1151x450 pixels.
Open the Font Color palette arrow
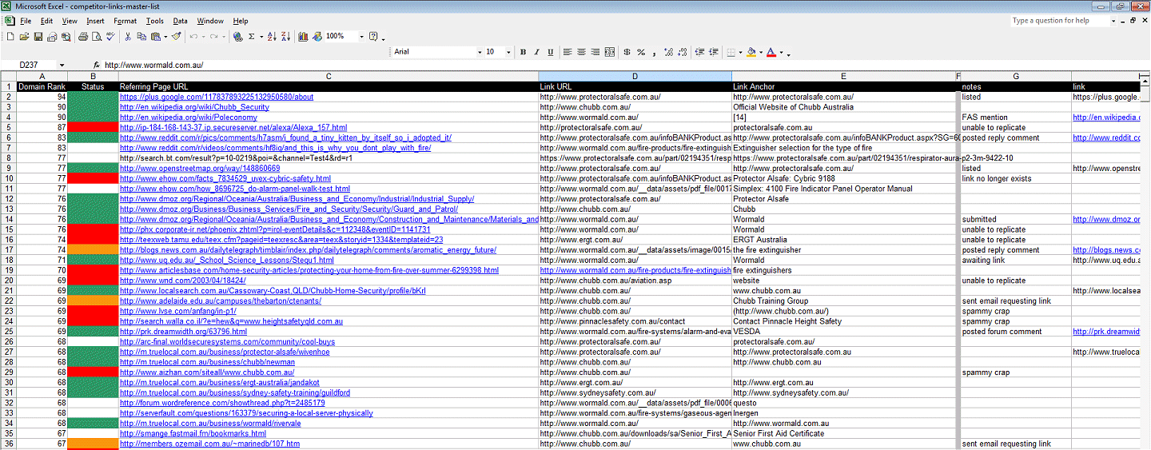pyautogui.click(x=781, y=52)
